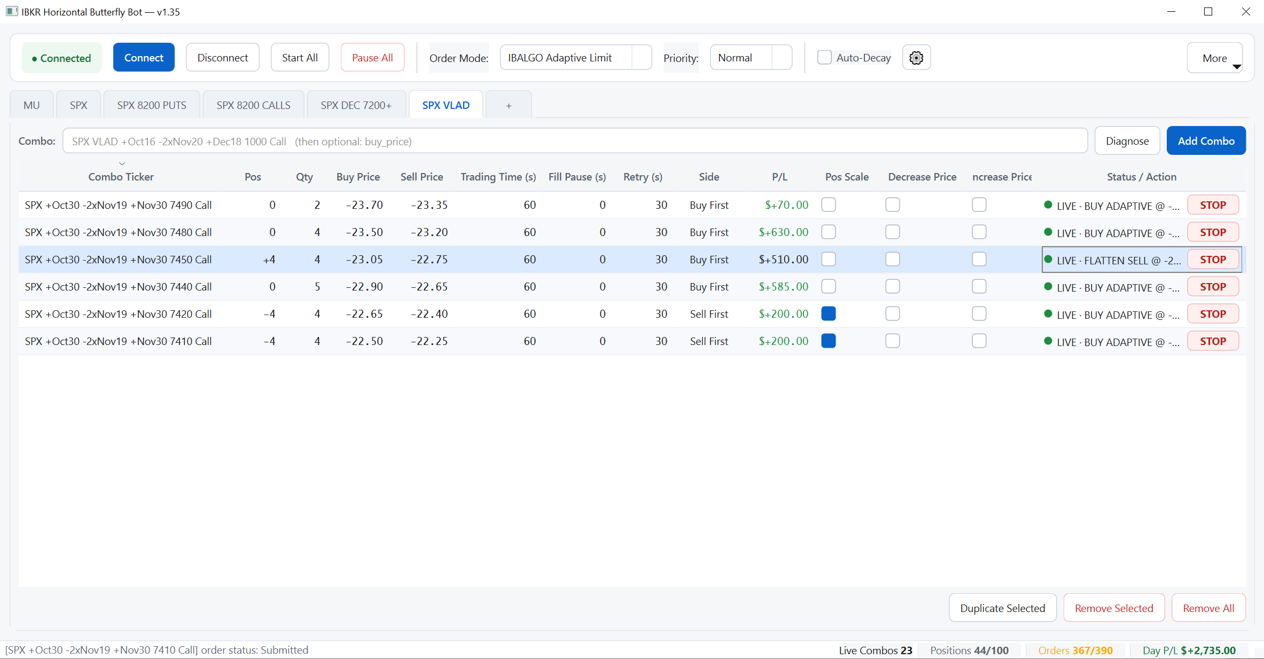Sort by the P/L column header

coord(779,177)
